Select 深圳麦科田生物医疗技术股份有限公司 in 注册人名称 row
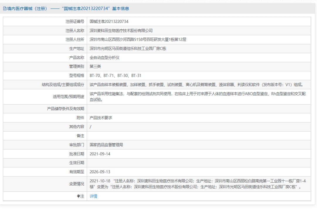The height and width of the screenshot is (212, 317). pyautogui.click(x=121, y=31)
